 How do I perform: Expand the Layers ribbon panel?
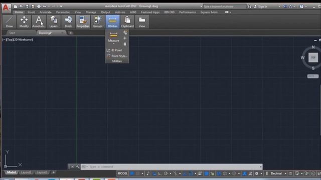coord(54,22)
